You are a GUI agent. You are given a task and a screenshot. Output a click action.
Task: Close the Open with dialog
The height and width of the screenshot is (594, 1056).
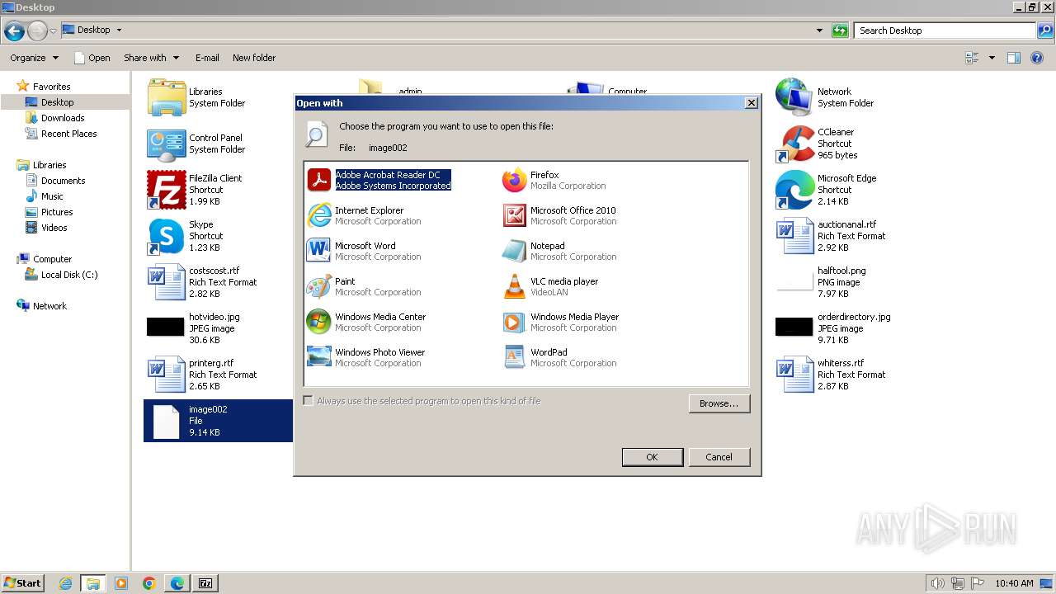[x=751, y=103]
